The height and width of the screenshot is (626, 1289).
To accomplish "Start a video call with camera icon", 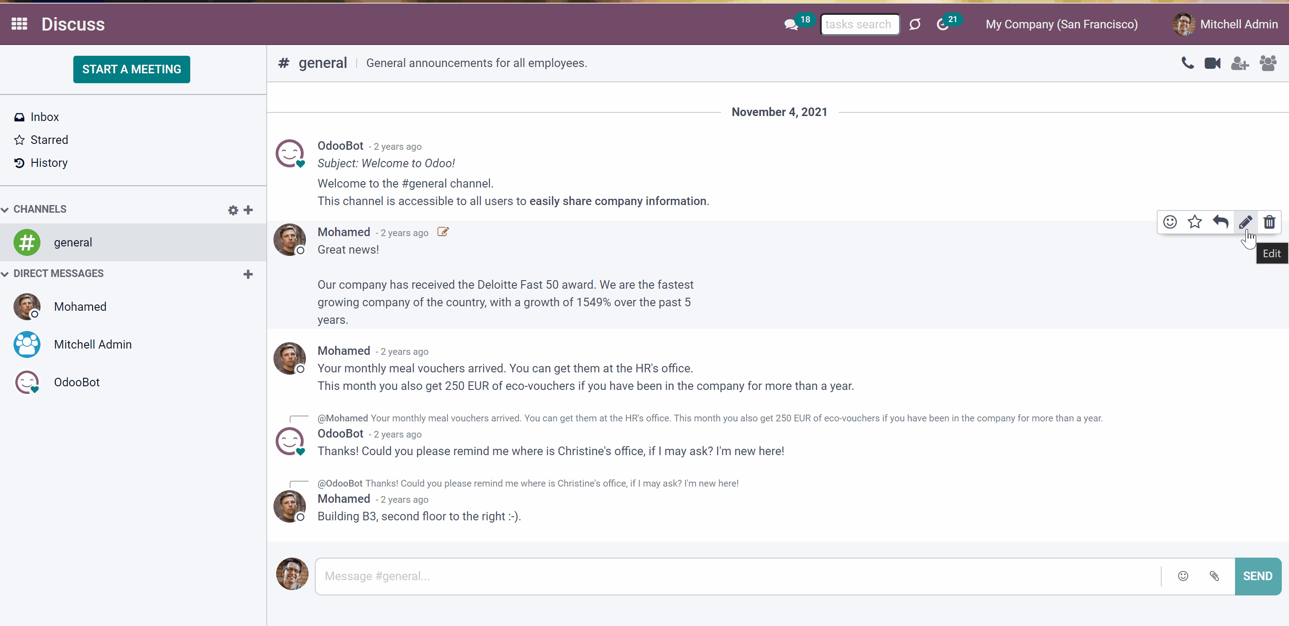I will click(1213, 63).
